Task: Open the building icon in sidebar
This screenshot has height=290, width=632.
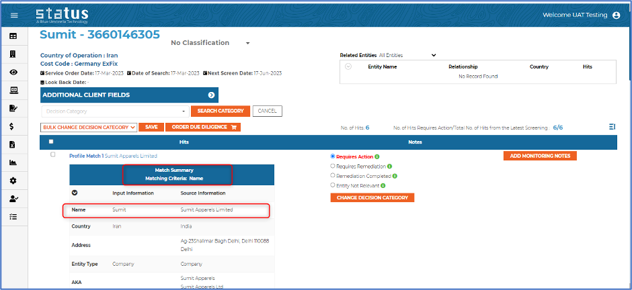Action: tap(13, 54)
